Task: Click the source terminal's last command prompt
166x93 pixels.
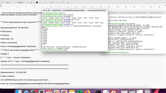Action: (x=54, y=50)
